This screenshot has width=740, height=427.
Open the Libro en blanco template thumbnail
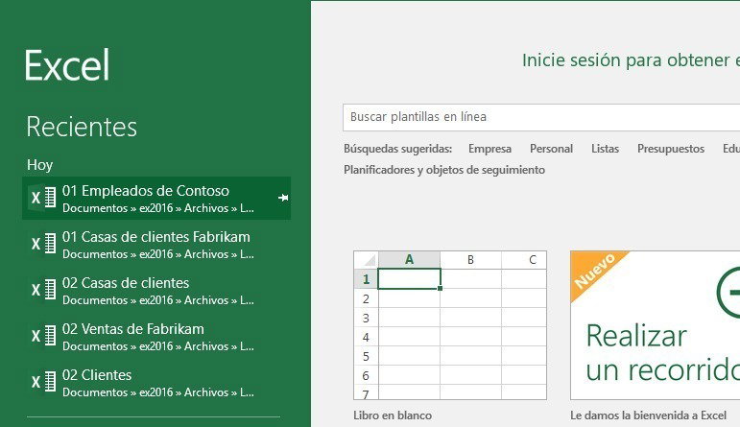450,325
